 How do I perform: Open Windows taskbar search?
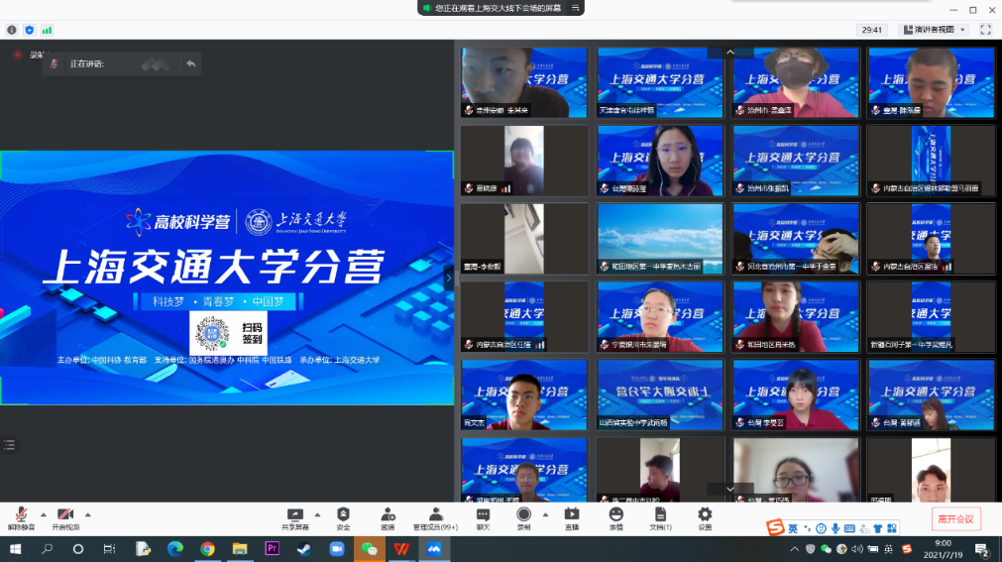(47, 548)
